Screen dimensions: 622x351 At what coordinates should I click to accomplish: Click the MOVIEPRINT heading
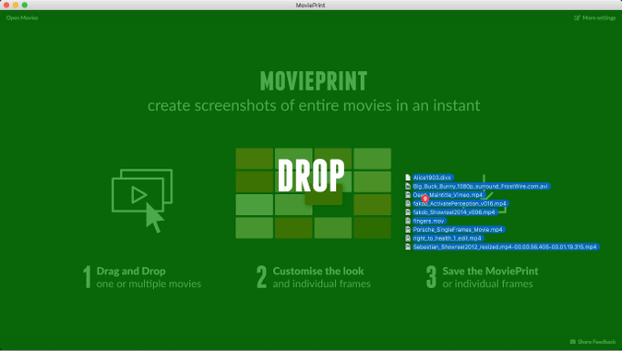[314, 81]
